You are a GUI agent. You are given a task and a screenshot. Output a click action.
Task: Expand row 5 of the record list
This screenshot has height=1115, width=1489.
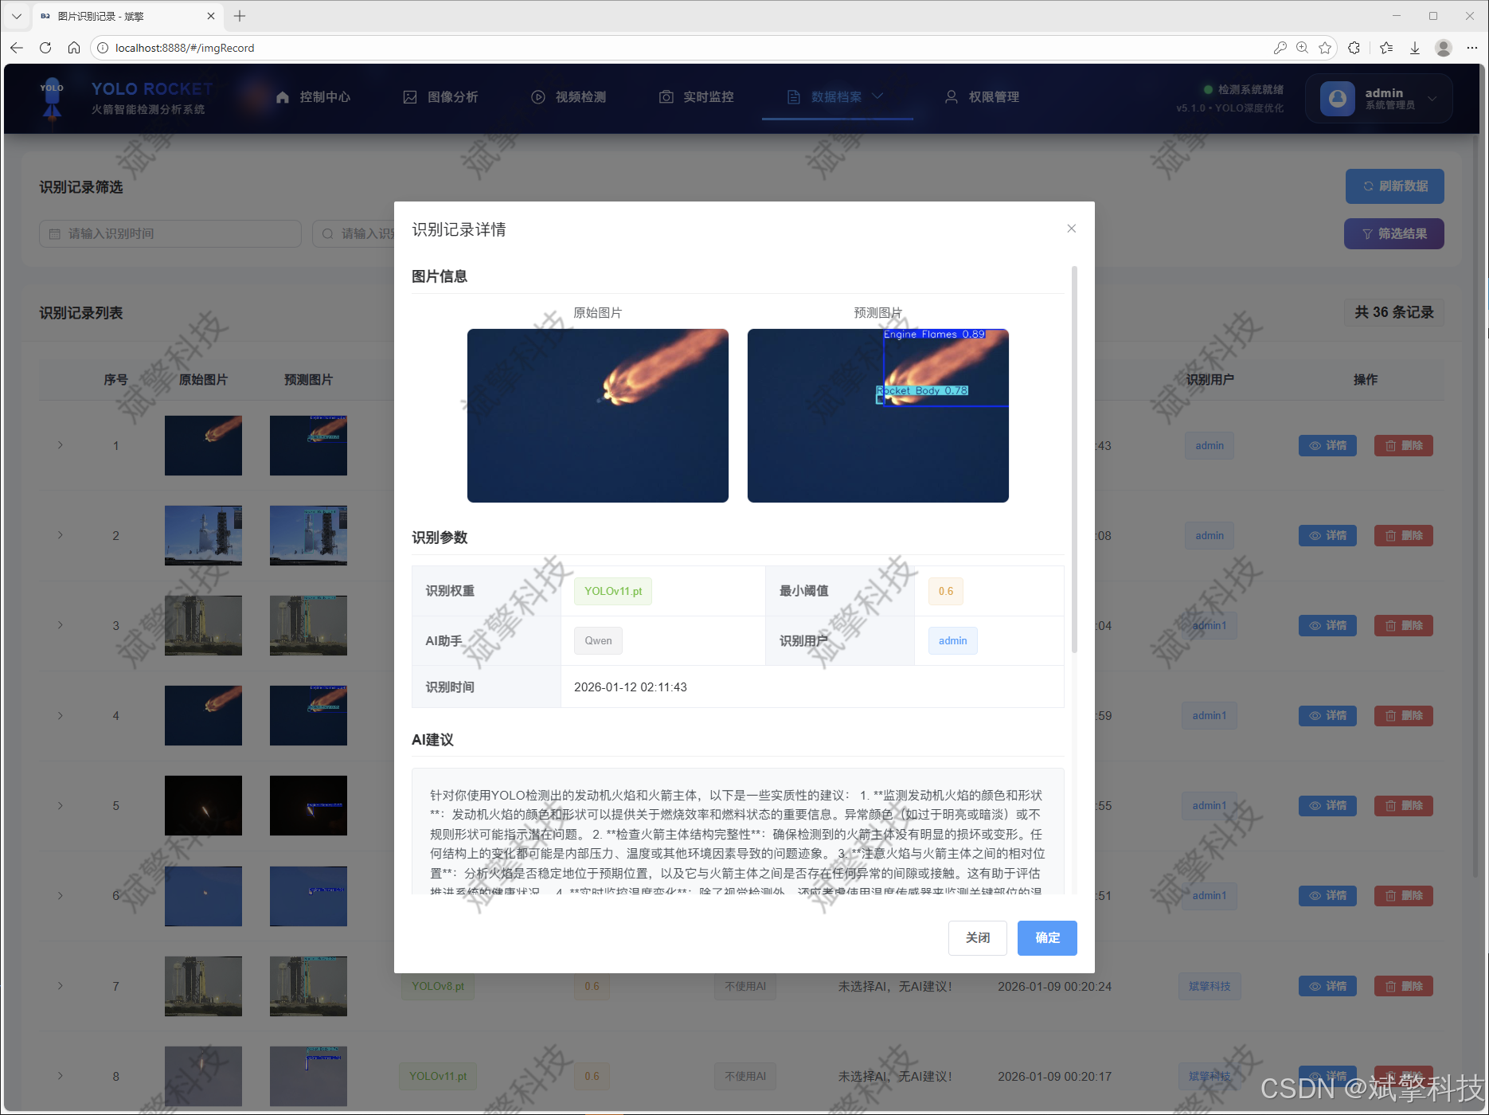(60, 805)
